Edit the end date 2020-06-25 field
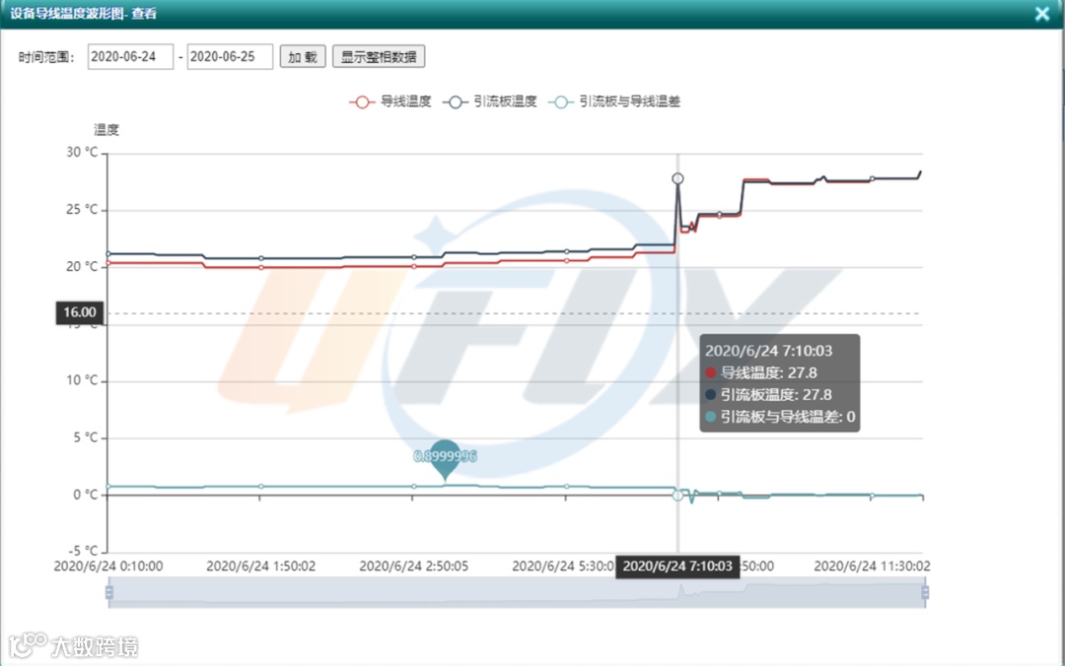The height and width of the screenshot is (666, 1065). 230,56
